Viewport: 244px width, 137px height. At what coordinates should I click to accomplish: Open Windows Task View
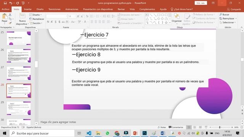click(79, 133)
